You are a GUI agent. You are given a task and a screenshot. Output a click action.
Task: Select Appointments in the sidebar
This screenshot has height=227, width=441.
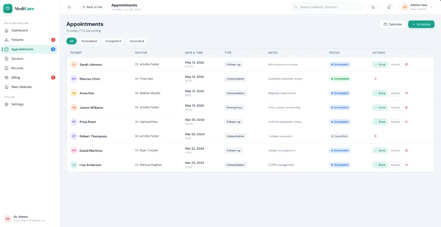30,49
